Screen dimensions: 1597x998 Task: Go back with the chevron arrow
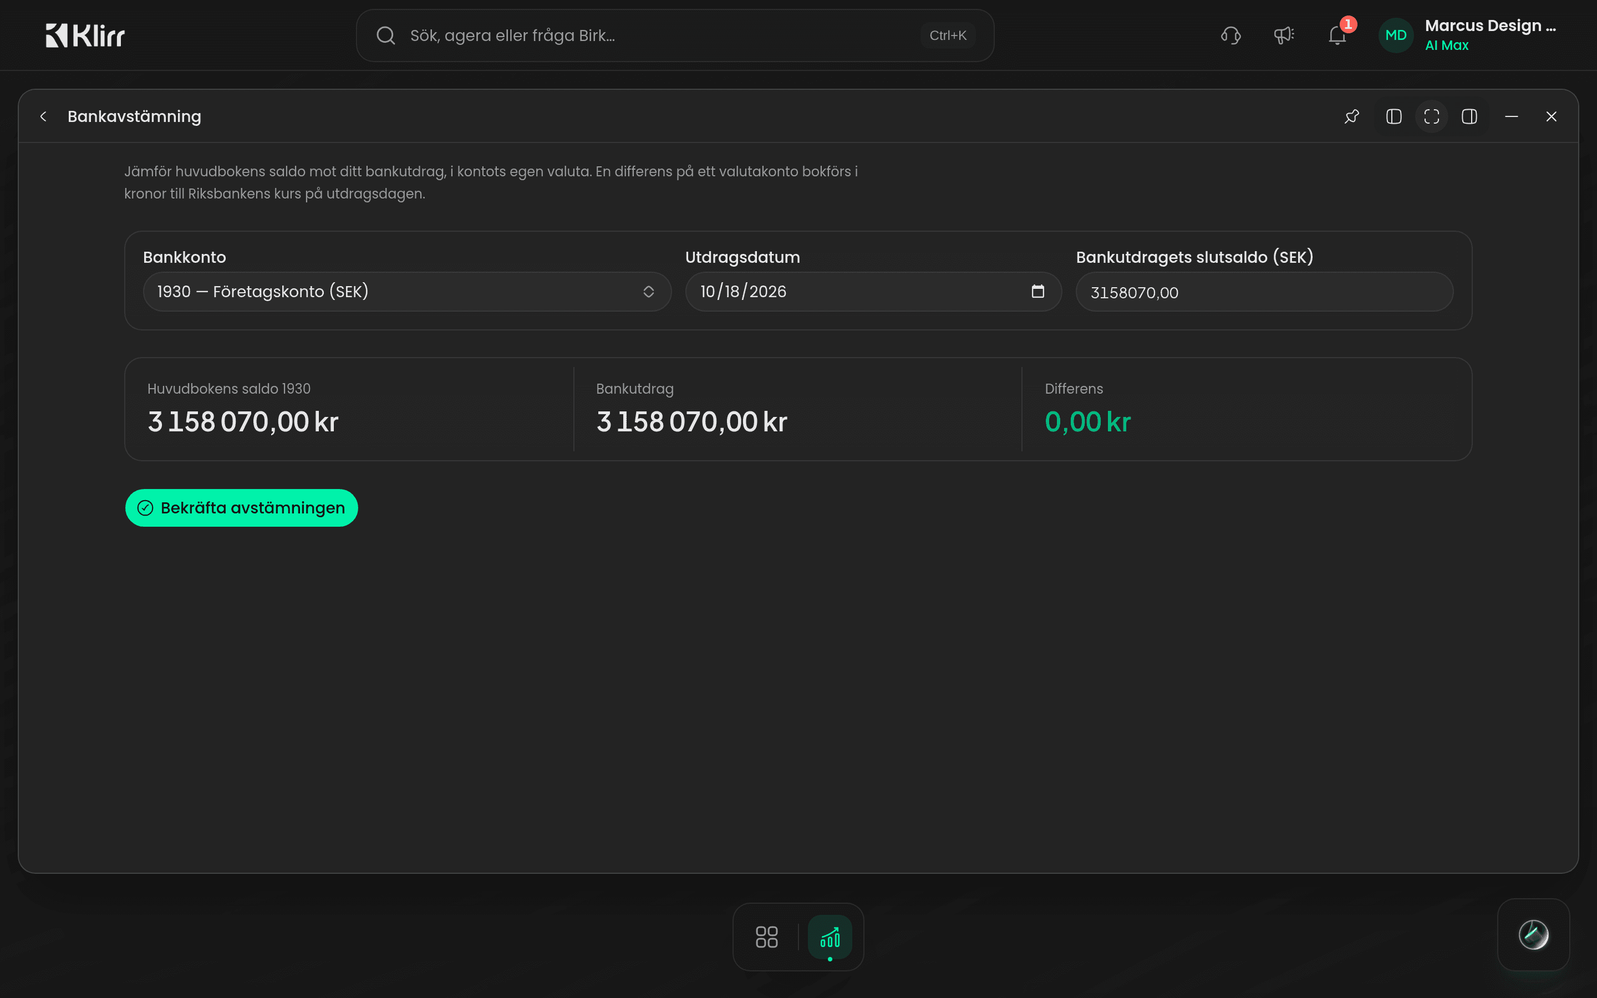44,117
